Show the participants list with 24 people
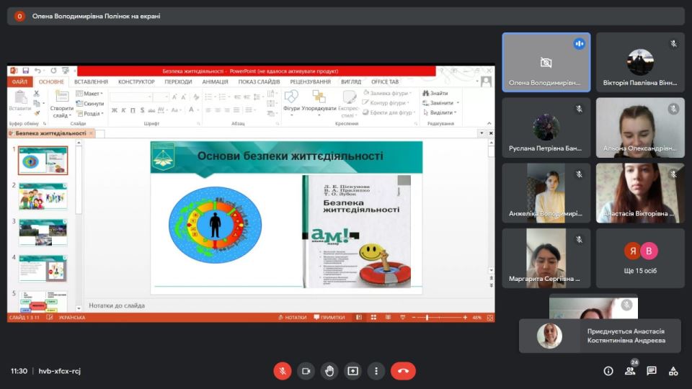 point(630,371)
